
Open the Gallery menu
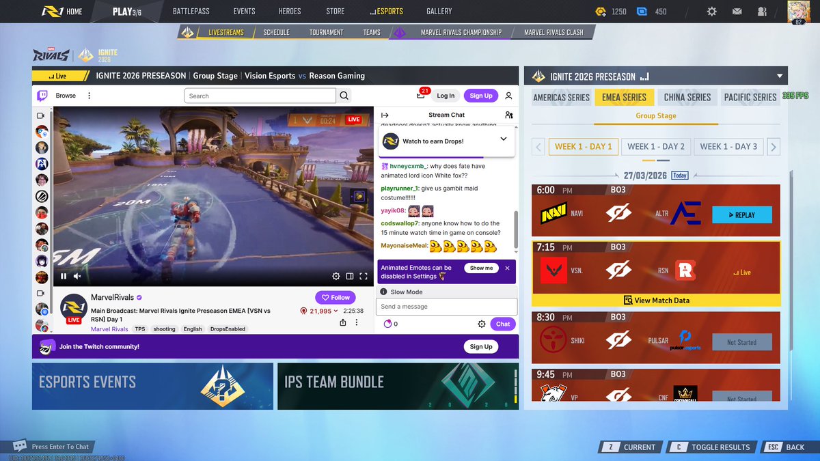[x=439, y=12]
